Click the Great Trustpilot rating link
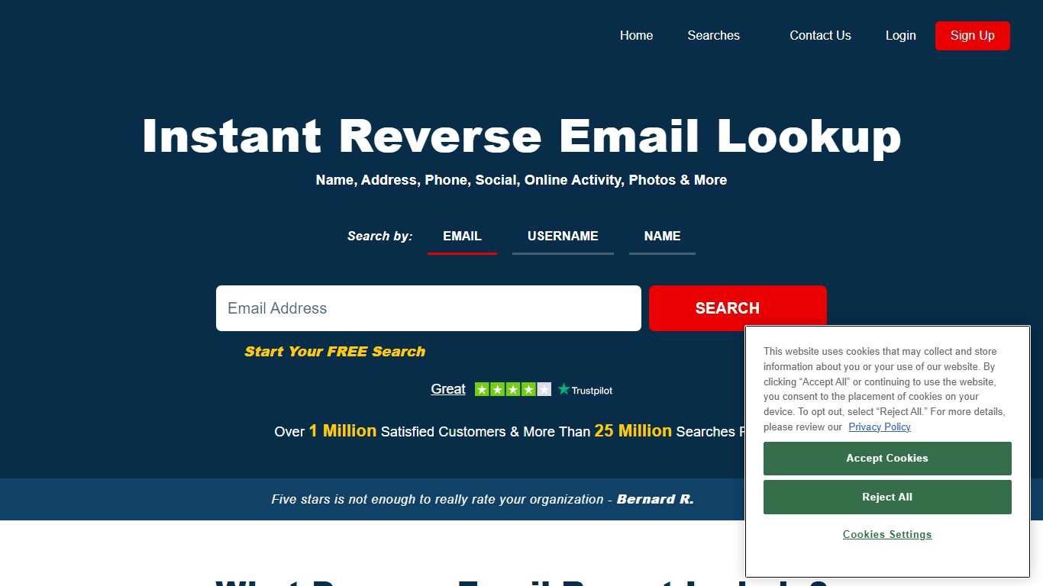The width and height of the screenshot is (1043, 586). point(447,389)
